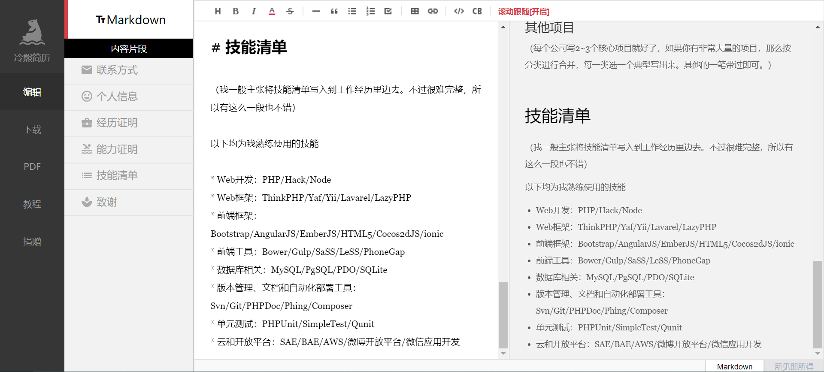Insert the 能力证明 snippet
824x372 pixels.
(129, 149)
